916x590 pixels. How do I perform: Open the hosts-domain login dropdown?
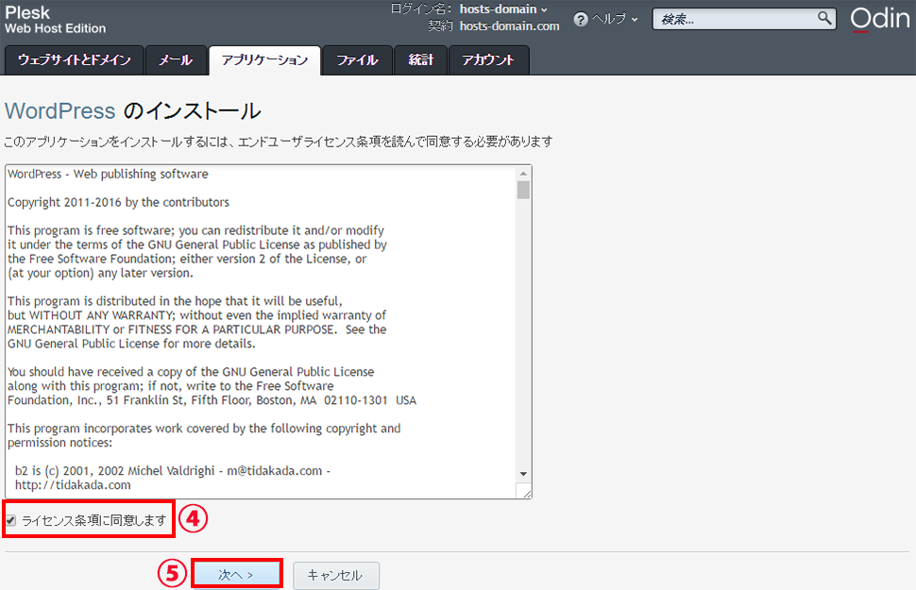point(503,9)
